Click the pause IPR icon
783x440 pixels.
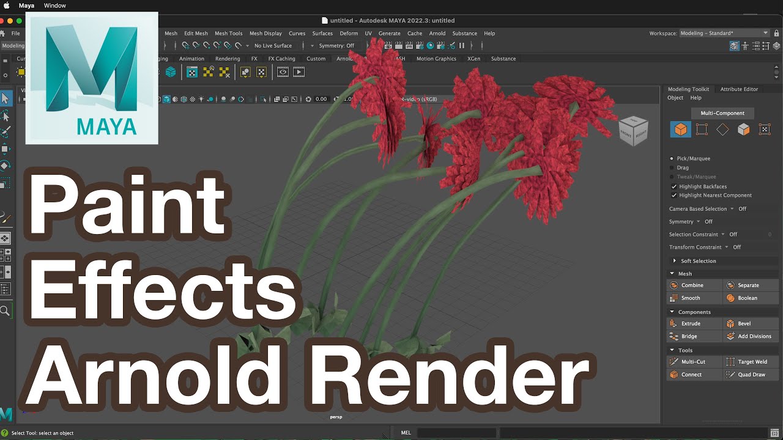(462, 46)
